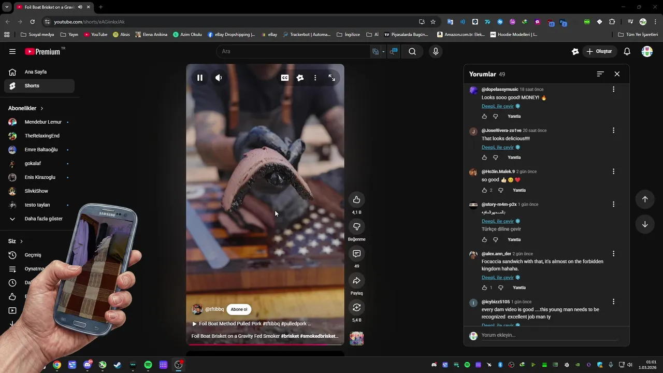Dislike the Short (Beğenme)

coord(356,226)
